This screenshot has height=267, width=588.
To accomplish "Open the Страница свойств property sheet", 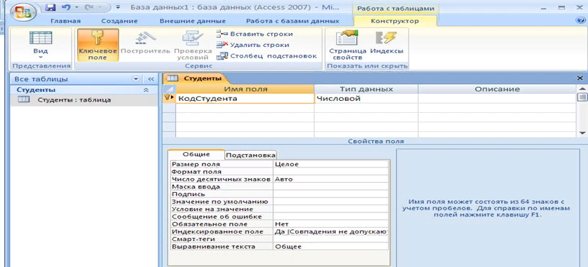I will click(347, 46).
